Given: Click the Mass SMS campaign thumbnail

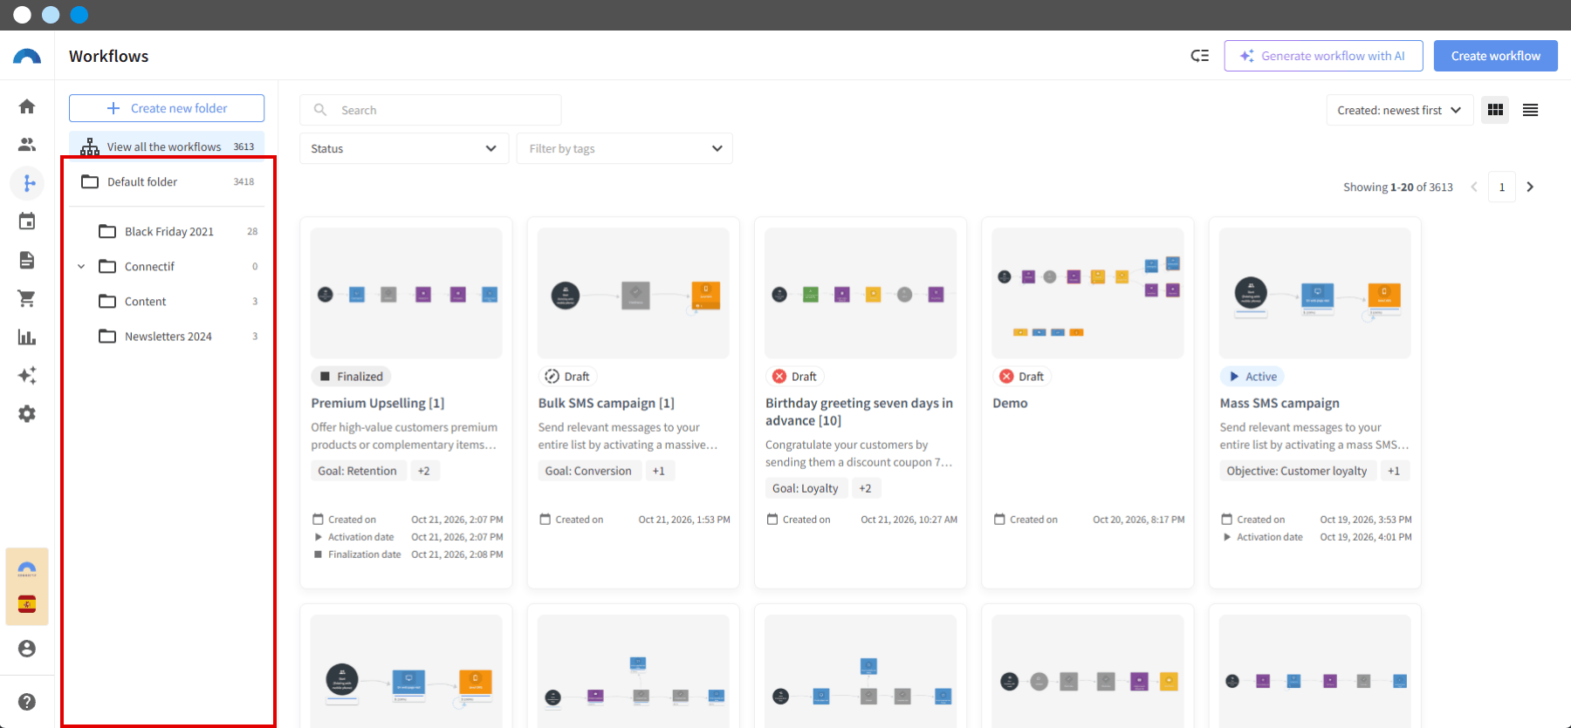Looking at the screenshot, I should pyautogui.click(x=1314, y=293).
